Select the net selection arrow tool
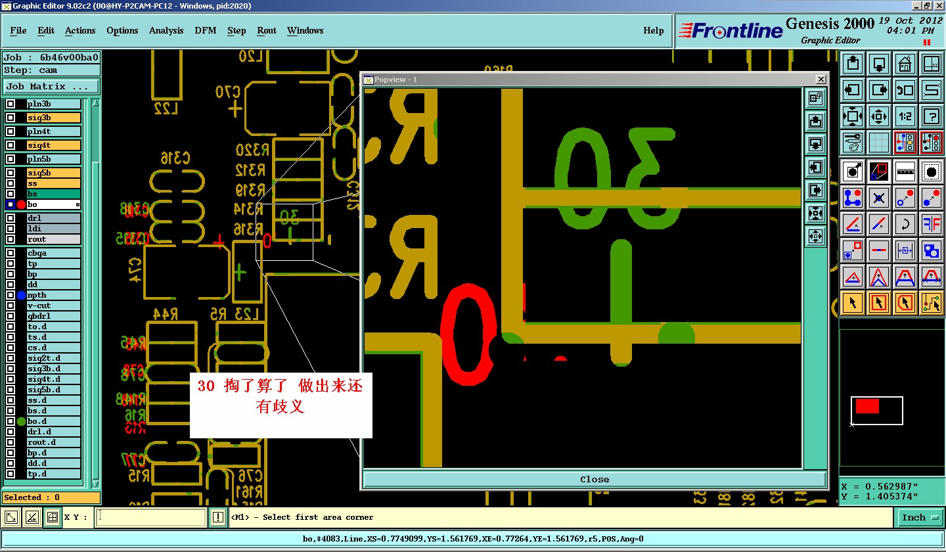This screenshot has height=552, width=946. tap(931, 303)
